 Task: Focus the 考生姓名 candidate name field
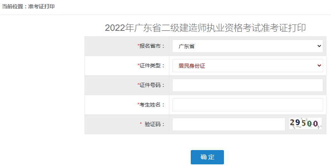pos(247,105)
